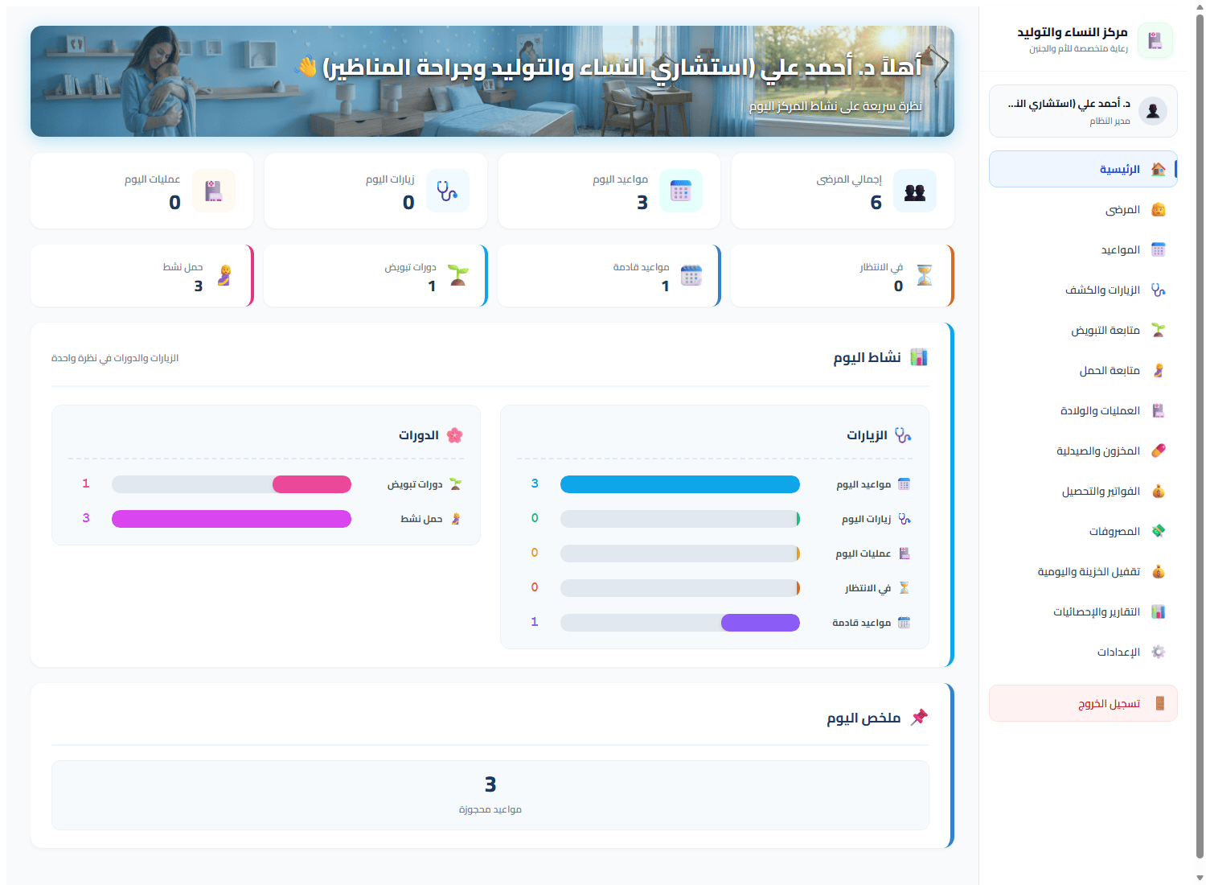Click the pregnant woman icon in حمل نشط card
The height and width of the screenshot is (885, 1206).
[225, 275]
